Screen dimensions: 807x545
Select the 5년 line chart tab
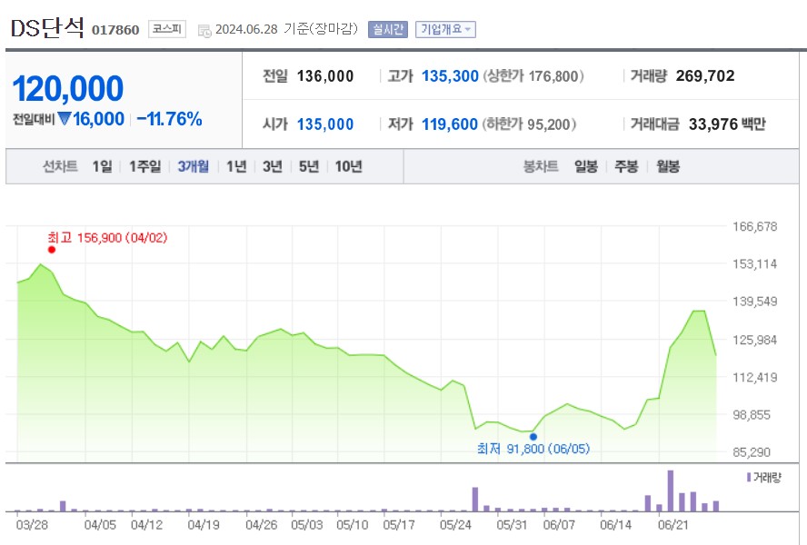point(309,166)
